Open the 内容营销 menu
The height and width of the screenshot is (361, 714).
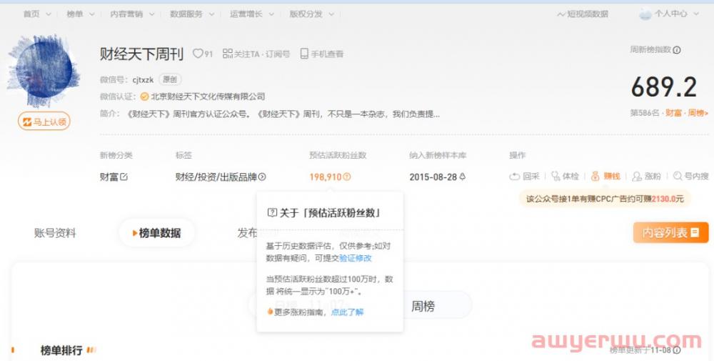click(x=132, y=14)
